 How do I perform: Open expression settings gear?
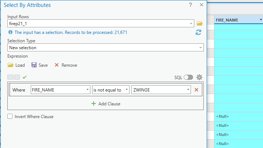click(x=199, y=77)
